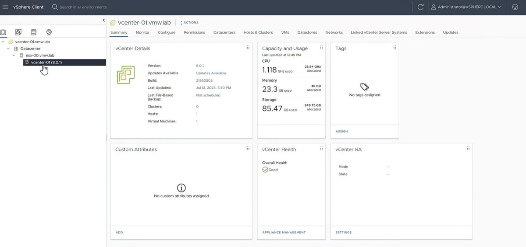Click the Not scheduled backup link
526x247 pixels.
[x=208, y=95]
